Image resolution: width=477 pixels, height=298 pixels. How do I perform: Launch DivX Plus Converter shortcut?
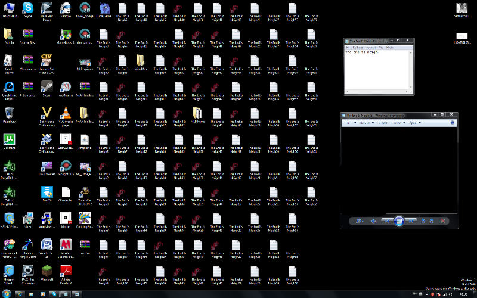(27, 275)
